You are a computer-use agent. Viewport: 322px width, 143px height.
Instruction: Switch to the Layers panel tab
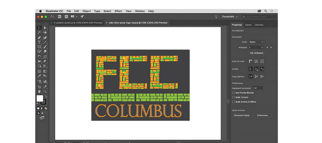(x=248, y=25)
